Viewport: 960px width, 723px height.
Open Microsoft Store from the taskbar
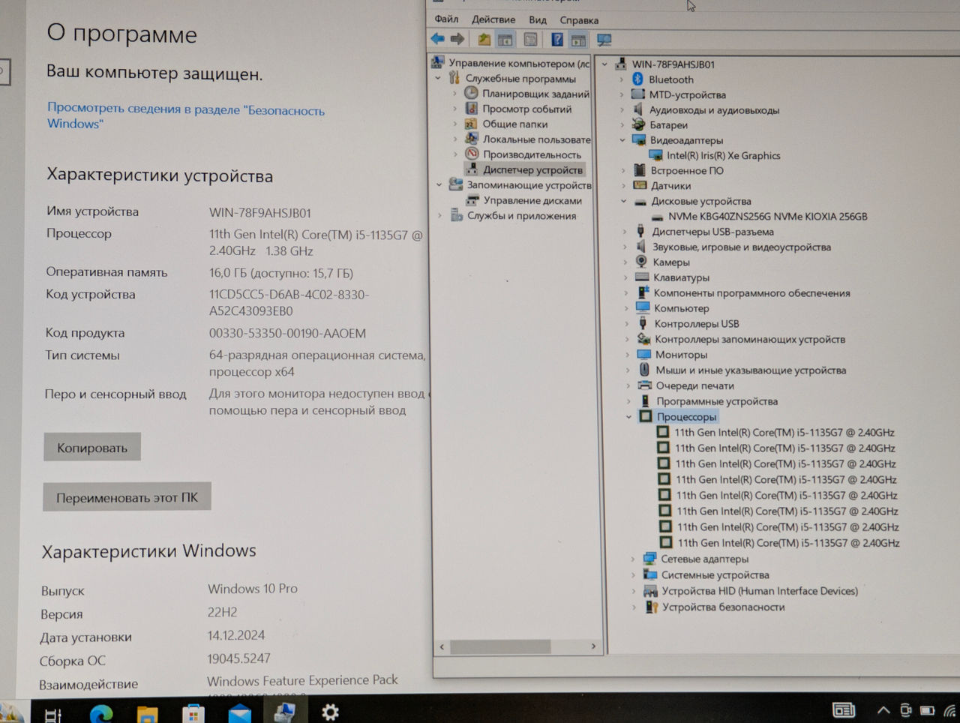tap(193, 712)
